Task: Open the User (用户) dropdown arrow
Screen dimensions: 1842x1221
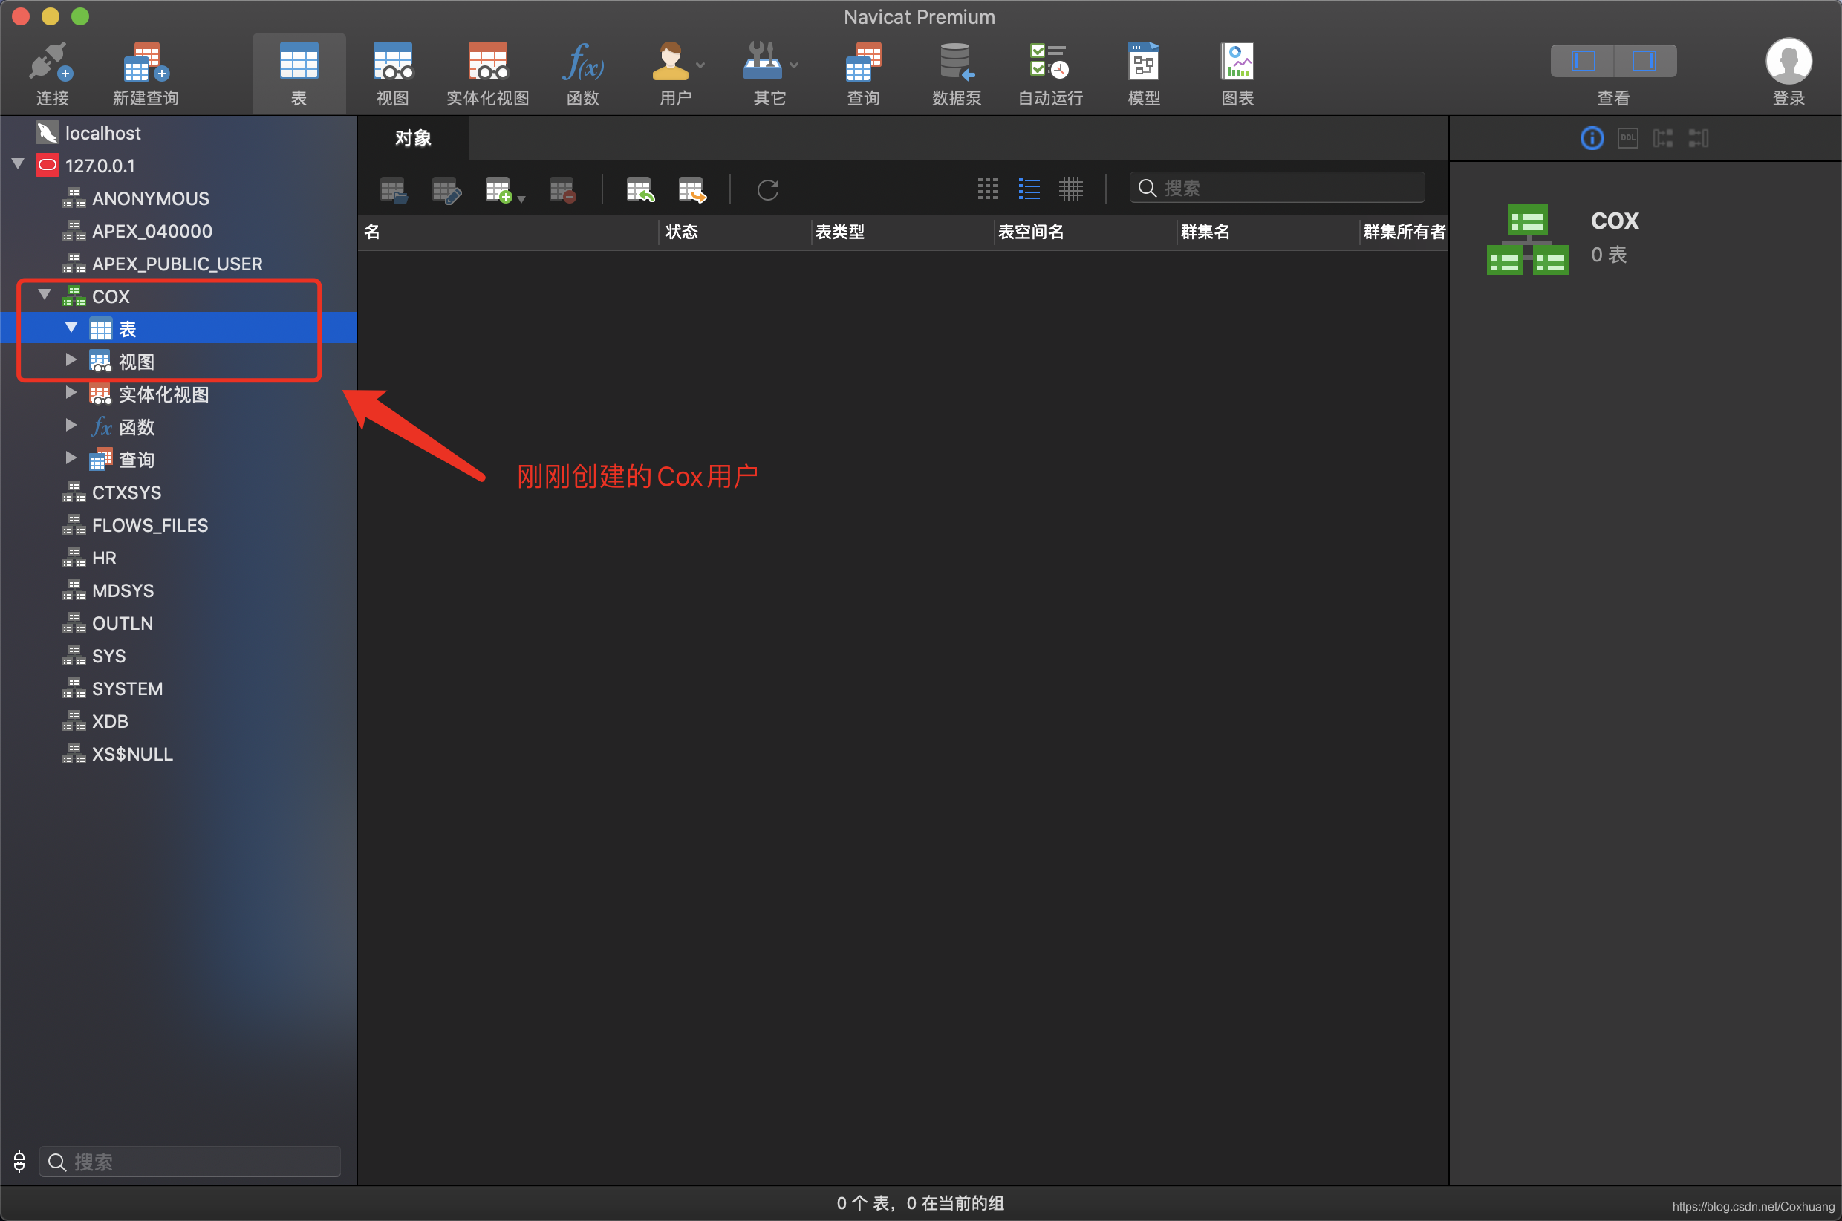Action: [700, 65]
